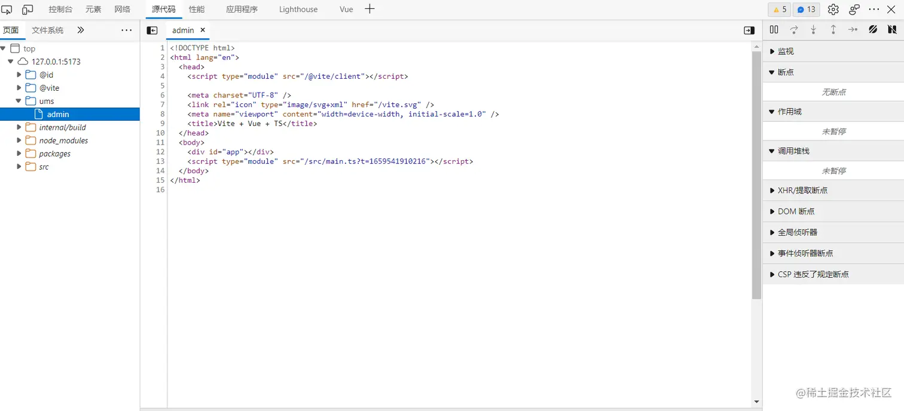Open the customize DevTools ellipsis menu

click(874, 10)
